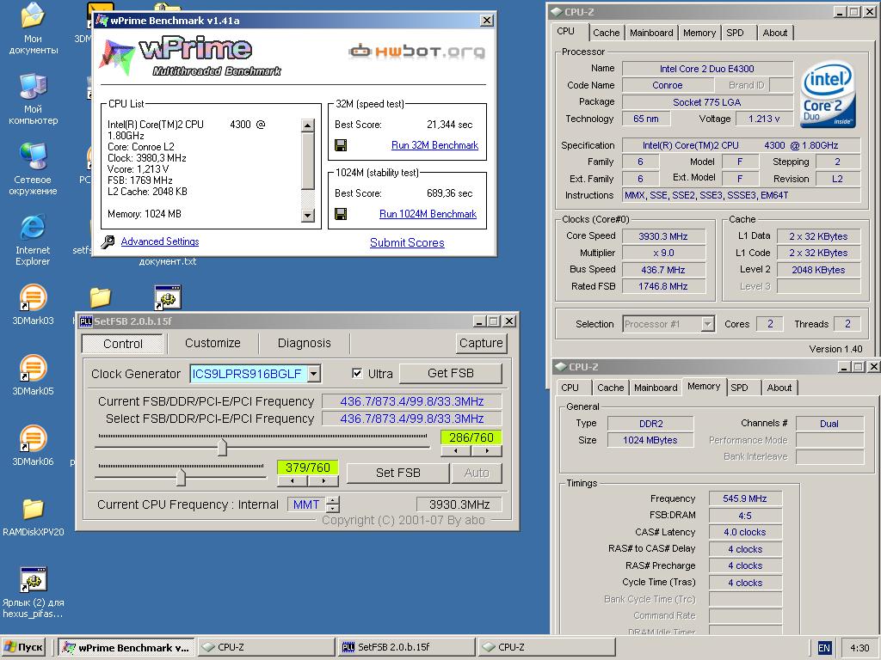The image size is (881, 660).
Task: Click the right arrow under 379/760
Action: (323, 481)
